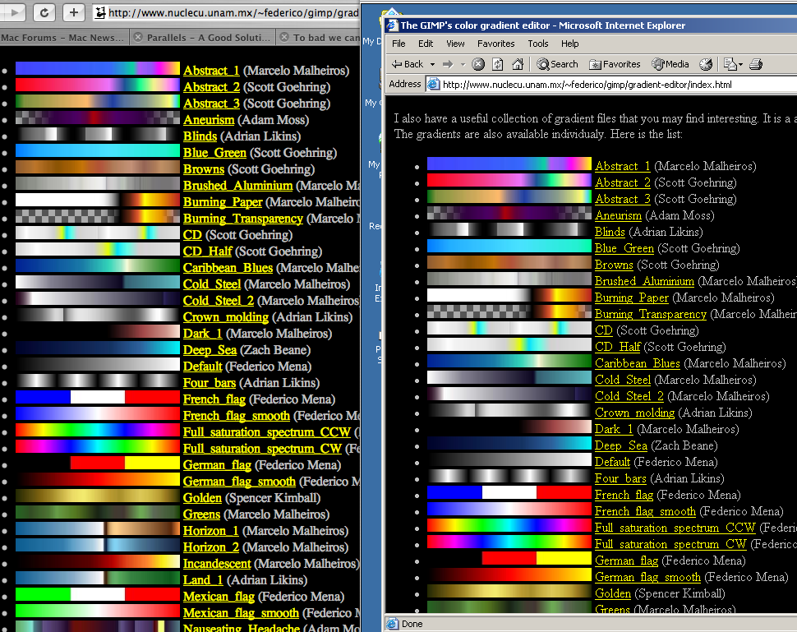The height and width of the screenshot is (632, 797).
Task: Click the Safari forward arrow button
Action: pos(14,12)
